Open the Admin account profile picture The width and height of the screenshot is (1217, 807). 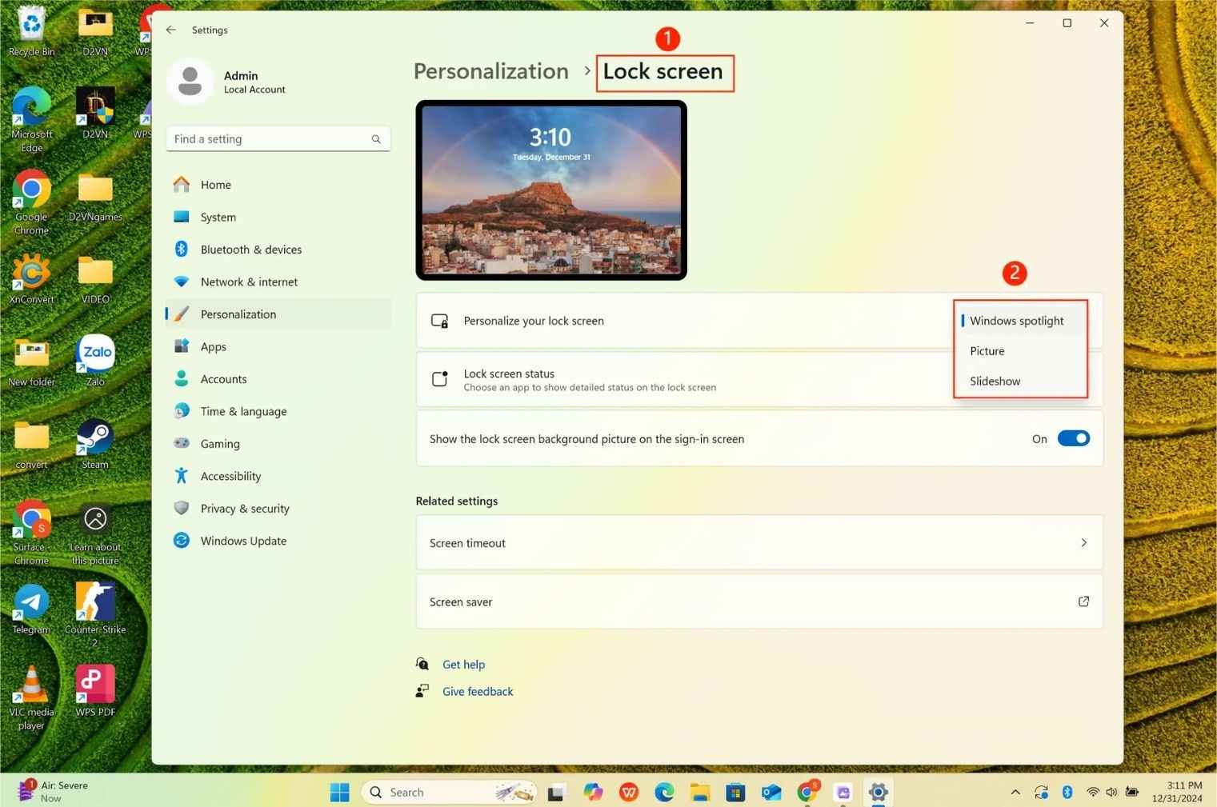[190, 81]
